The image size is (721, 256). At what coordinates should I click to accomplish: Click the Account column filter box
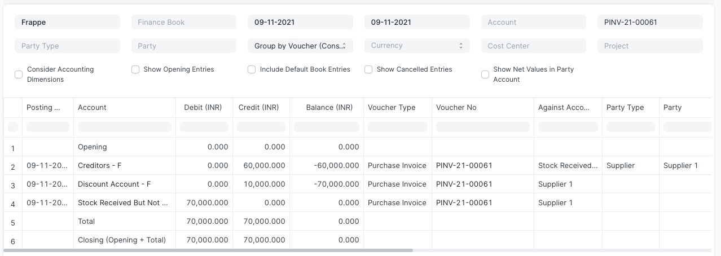point(125,127)
